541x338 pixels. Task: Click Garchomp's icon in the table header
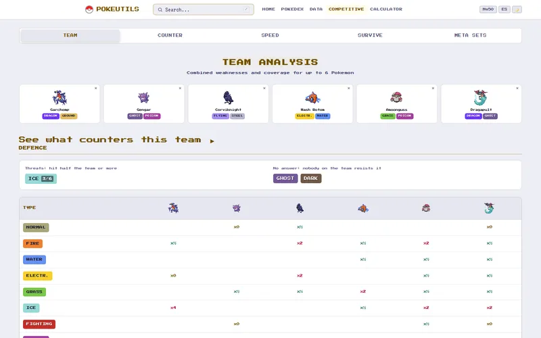tap(173, 208)
